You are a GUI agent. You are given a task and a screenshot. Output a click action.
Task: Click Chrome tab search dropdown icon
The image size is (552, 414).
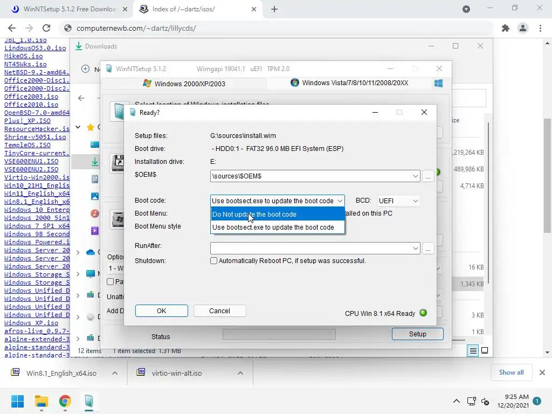coord(466,9)
